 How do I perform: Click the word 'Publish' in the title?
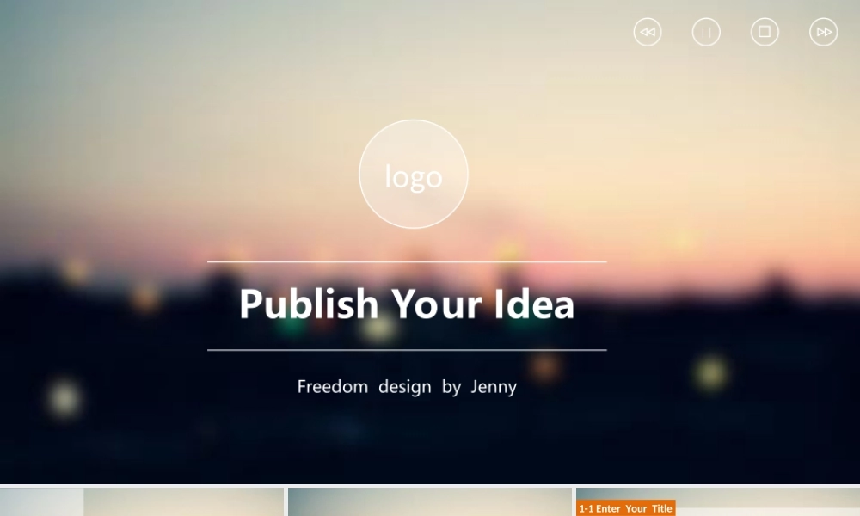(x=309, y=304)
